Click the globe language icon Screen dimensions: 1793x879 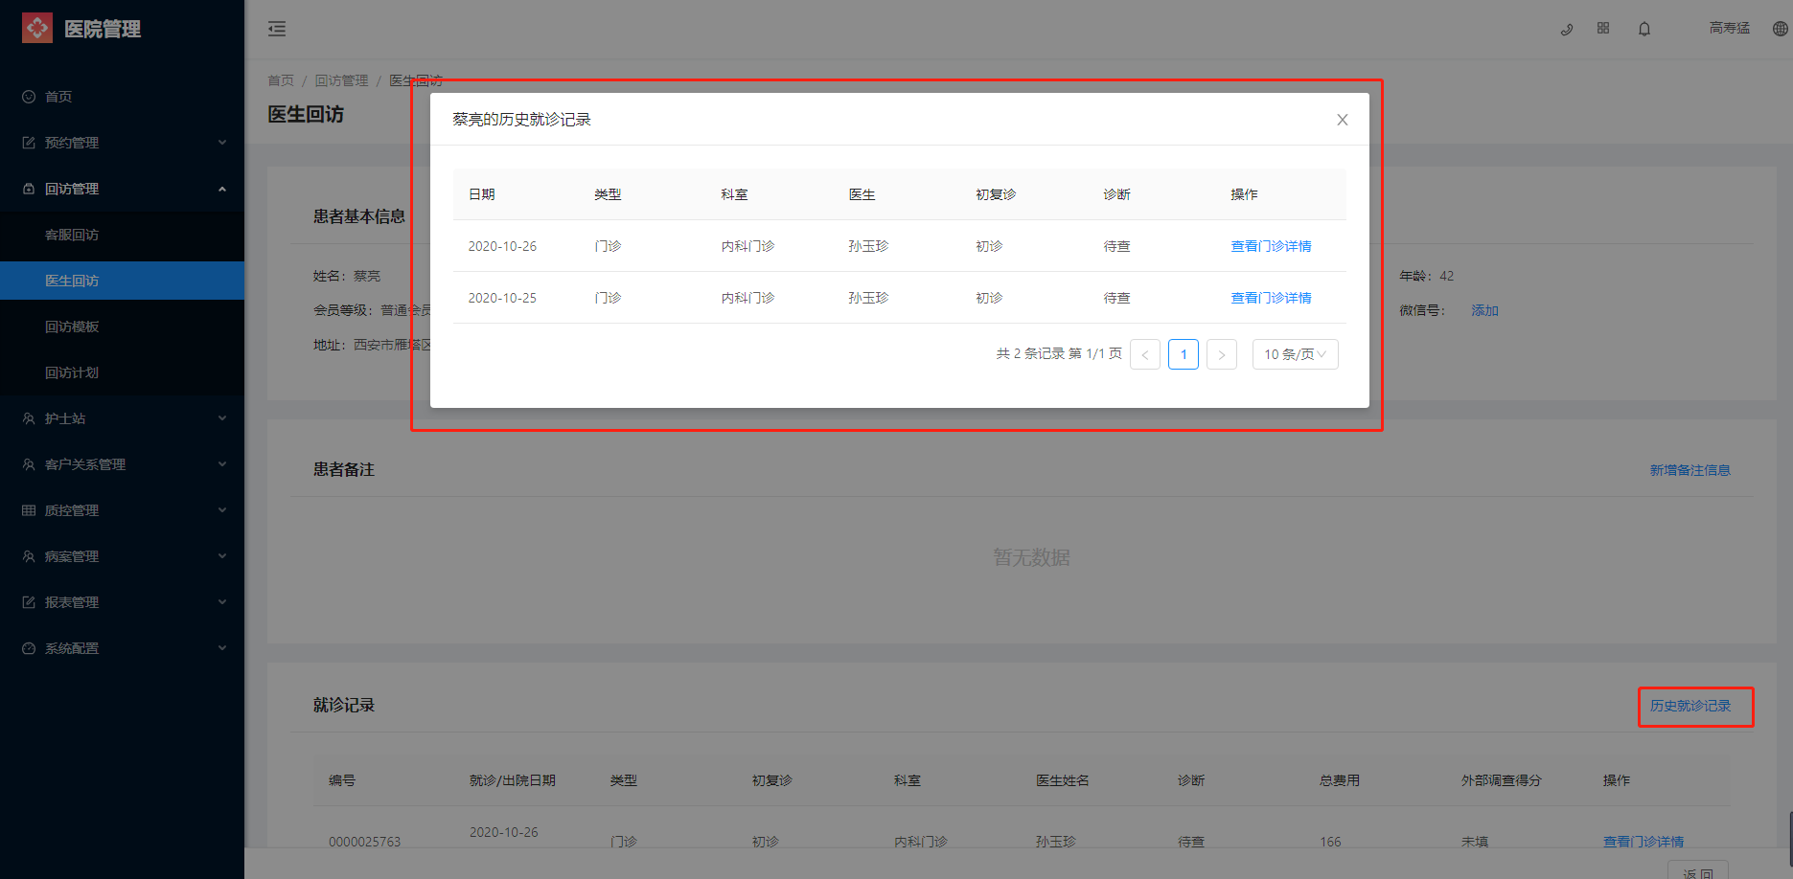click(1780, 29)
